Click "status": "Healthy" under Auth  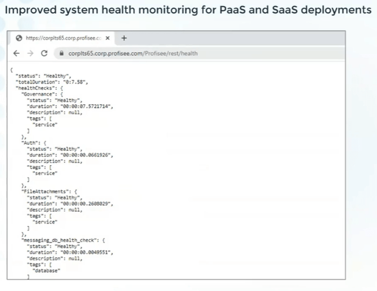click(x=55, y=149)
